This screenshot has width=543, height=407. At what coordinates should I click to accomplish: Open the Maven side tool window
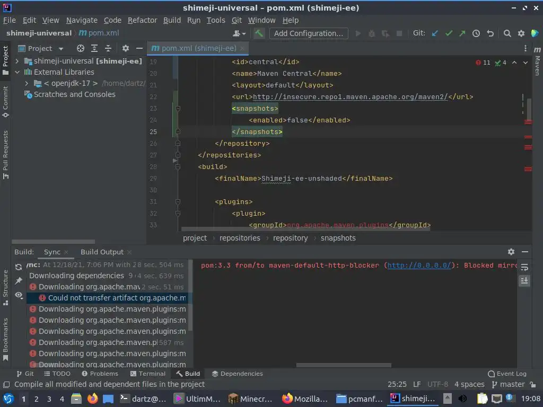(537, 61)
